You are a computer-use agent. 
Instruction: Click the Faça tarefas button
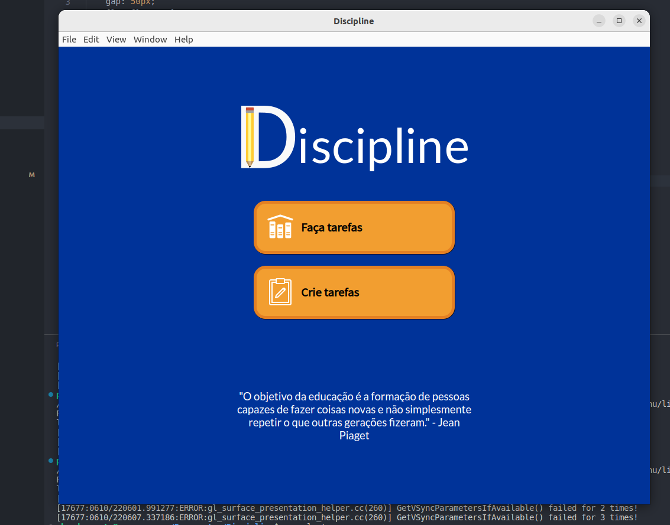point(354,227)
